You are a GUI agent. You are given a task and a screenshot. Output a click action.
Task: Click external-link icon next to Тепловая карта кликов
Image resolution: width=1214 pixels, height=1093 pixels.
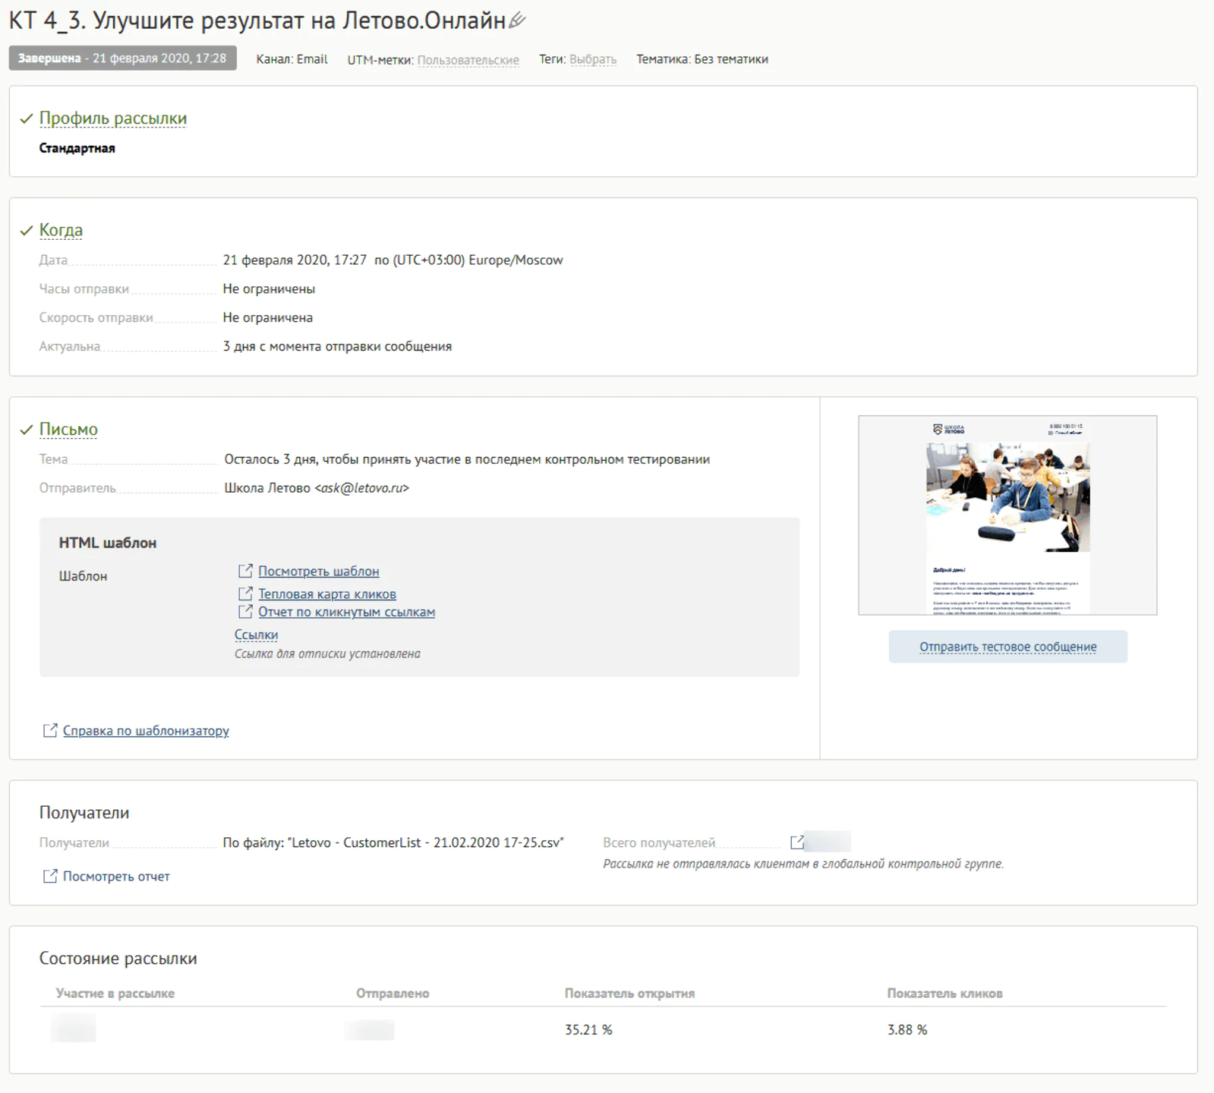tap(245, 594)
